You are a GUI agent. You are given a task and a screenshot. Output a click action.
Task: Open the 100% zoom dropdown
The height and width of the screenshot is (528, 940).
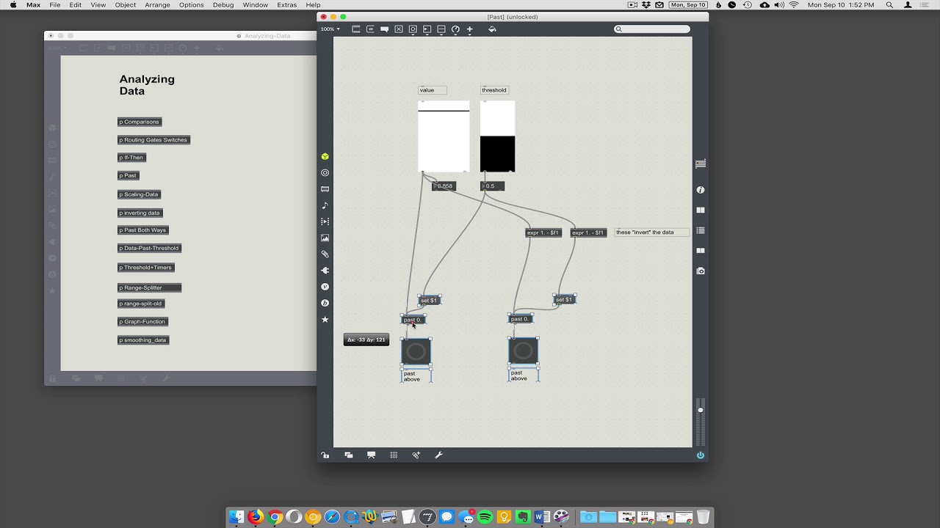330,29
